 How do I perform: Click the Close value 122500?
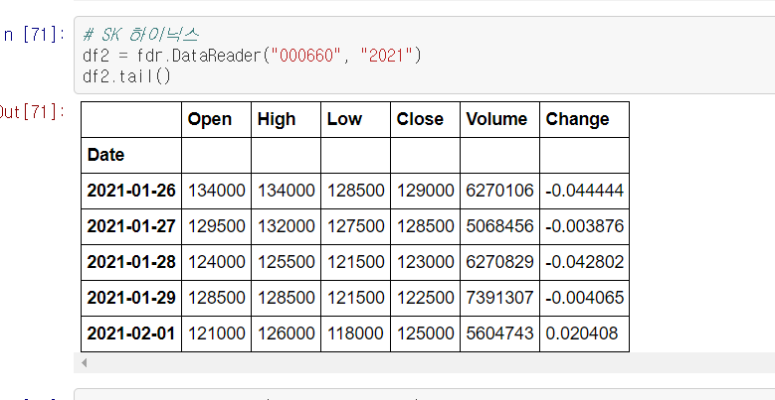(x=425, y=298)
